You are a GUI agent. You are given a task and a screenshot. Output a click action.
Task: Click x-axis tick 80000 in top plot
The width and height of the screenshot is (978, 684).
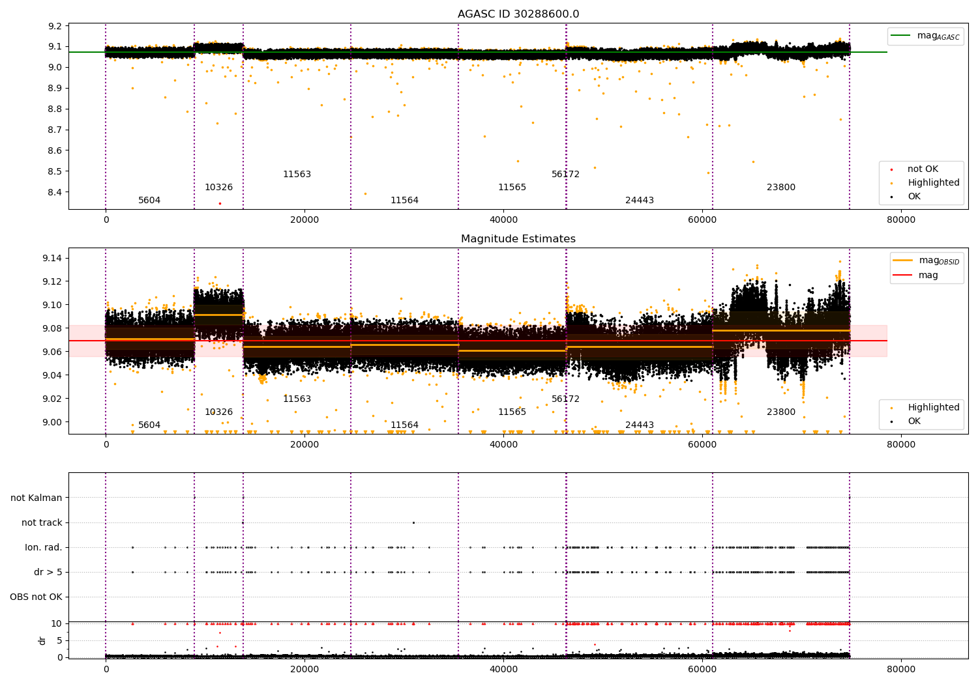[901, 220]
